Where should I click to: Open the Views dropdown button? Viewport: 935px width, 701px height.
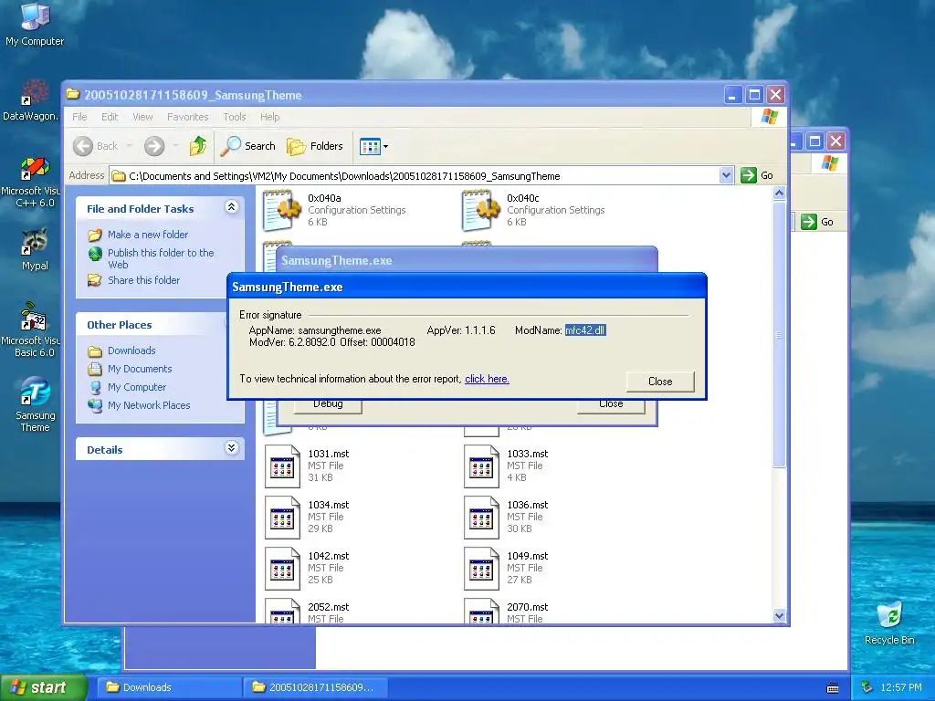[373, 146]
